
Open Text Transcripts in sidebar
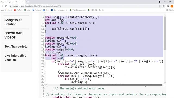pyautogui.click(x=16, y=47)
